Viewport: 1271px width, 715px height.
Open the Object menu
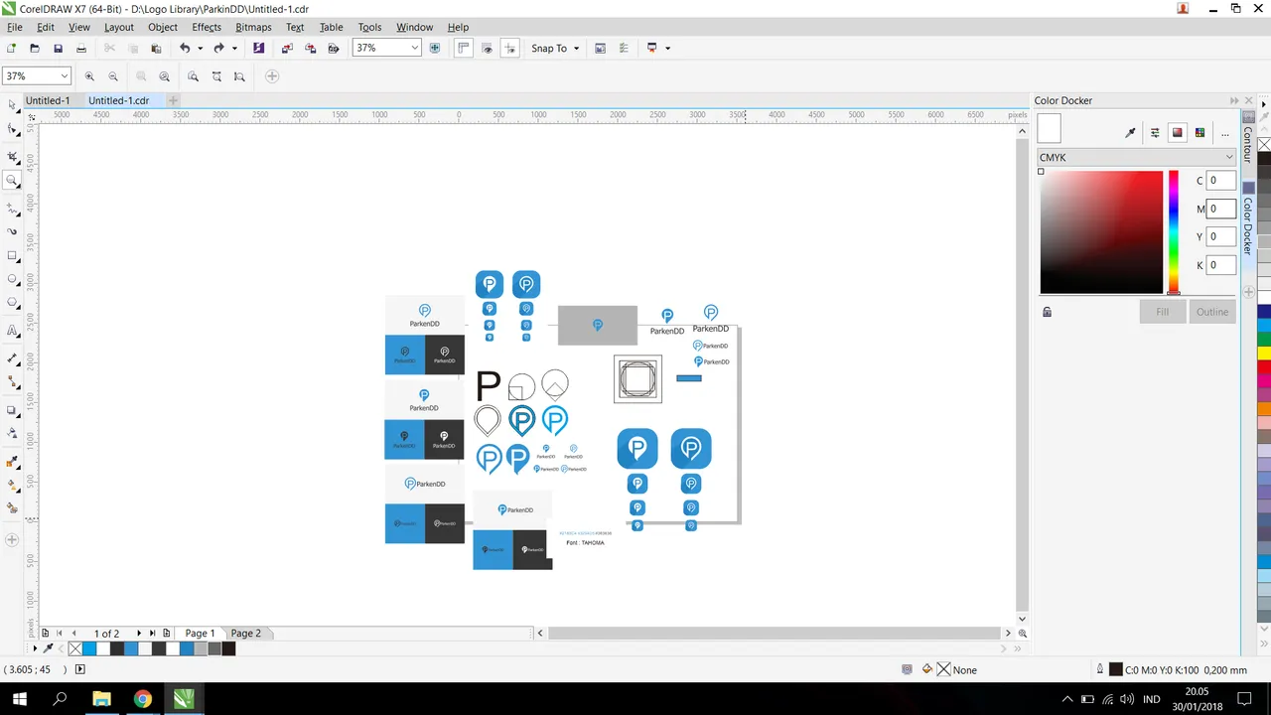pos(163,27)
